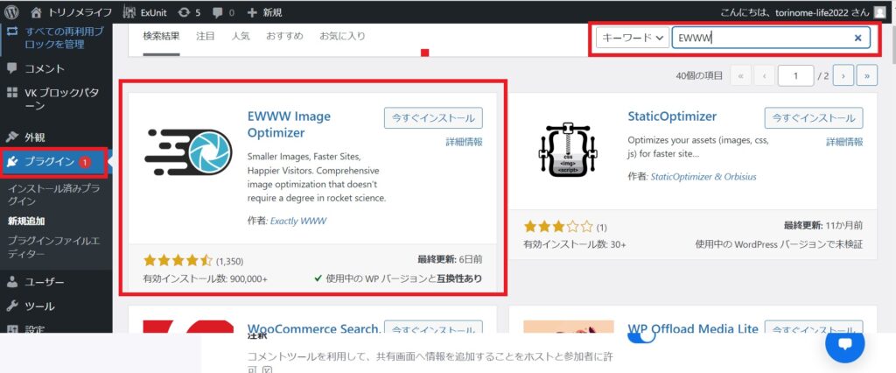Open the WP Offload Media Lite title

click(x=693, y=329)
